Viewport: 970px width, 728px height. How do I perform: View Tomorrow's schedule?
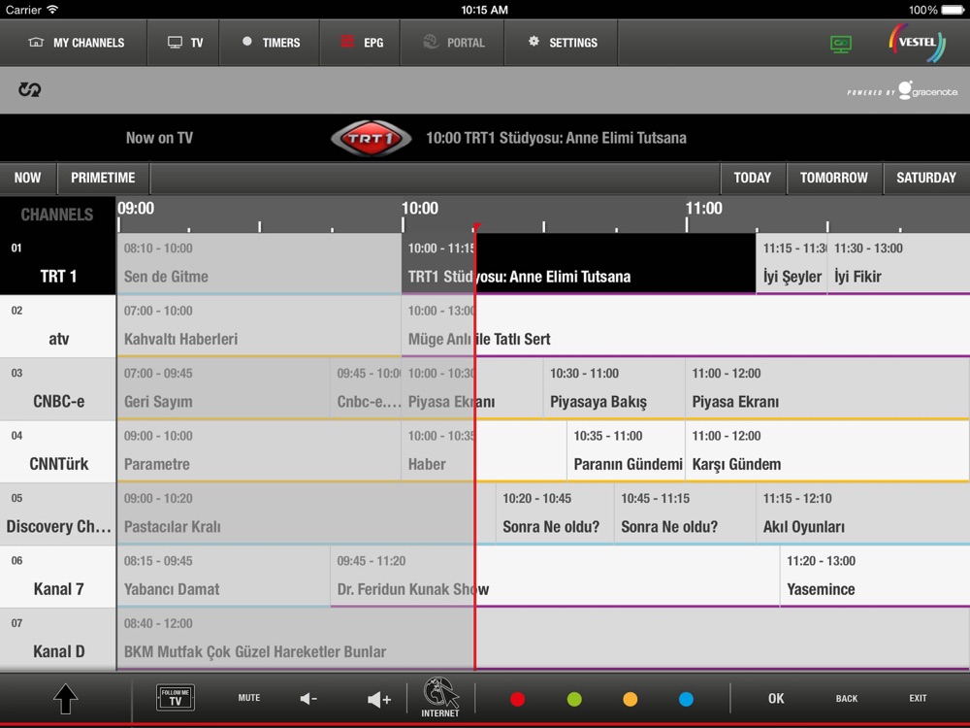tap(834, 179)
